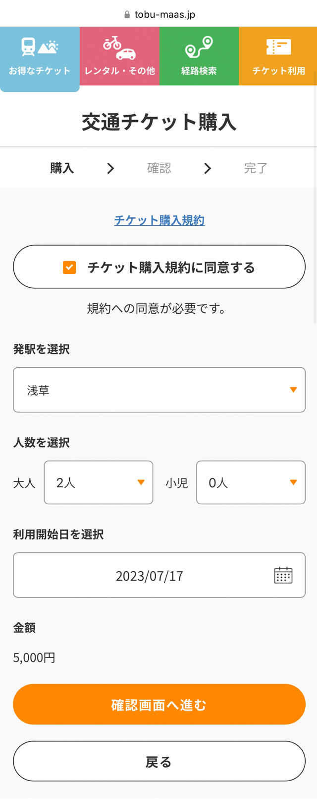Open the 大人 count dropdown showing 2人
Viewport: 317px width, 799px height.
[99, 482]
